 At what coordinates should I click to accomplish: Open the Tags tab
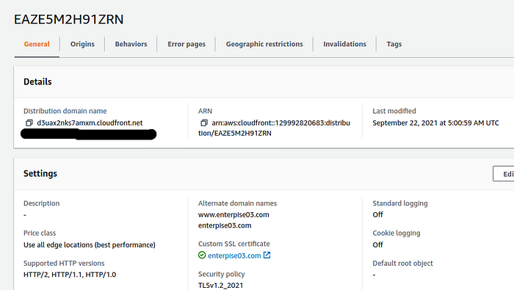(394, 44)
